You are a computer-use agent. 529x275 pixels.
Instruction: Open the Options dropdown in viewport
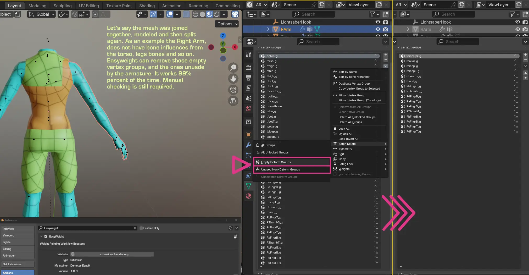pyautogui.click(x=227, y=24)
